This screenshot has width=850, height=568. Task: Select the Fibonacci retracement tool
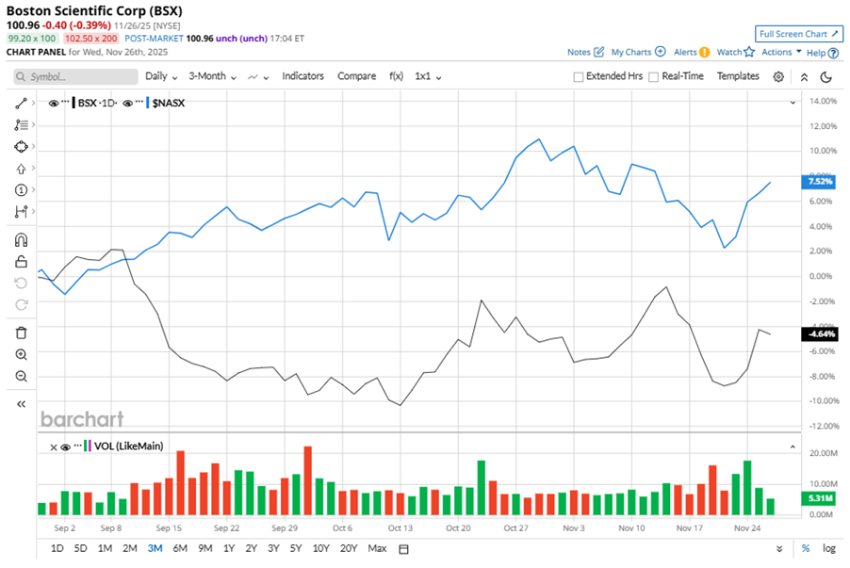(21, 124)
